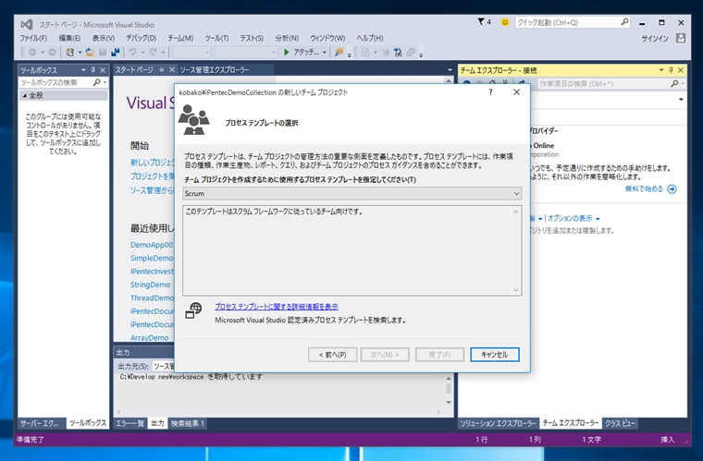Close the Toolbox panel

tap(103, 70)
